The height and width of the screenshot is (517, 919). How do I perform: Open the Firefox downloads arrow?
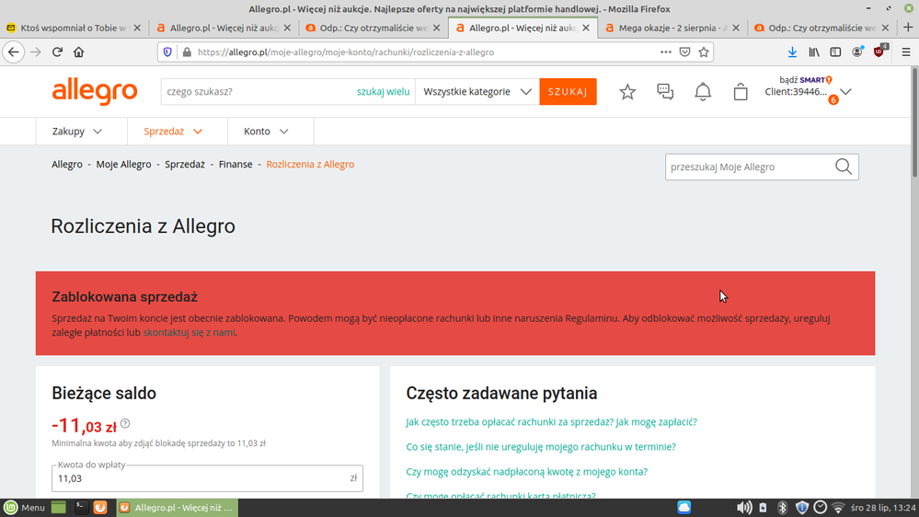click(792, 52)
